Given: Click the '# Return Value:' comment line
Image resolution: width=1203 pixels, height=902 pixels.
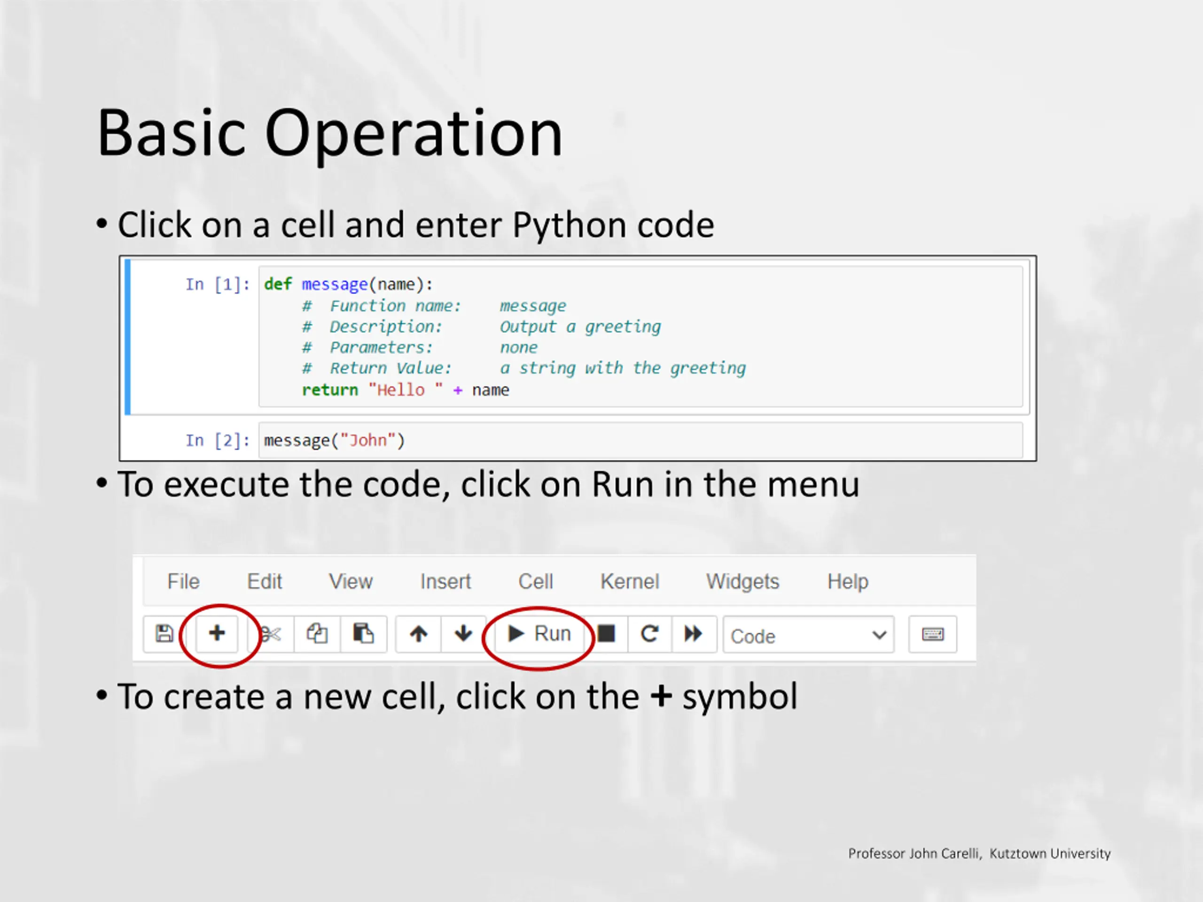Looking at the screenshot, I should pyautogui.click(x=524, y=369).
